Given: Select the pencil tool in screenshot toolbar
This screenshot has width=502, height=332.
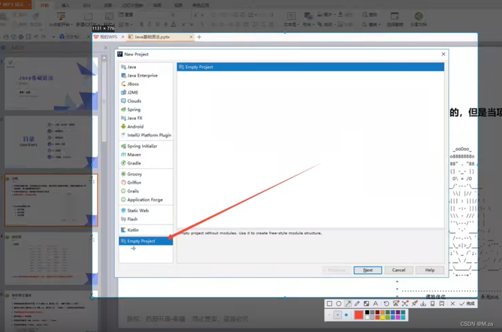Looking at the screenshot, I should pos(357,304).
